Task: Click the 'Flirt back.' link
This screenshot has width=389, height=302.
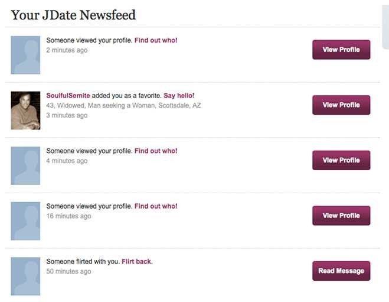Action: point(137,262)
